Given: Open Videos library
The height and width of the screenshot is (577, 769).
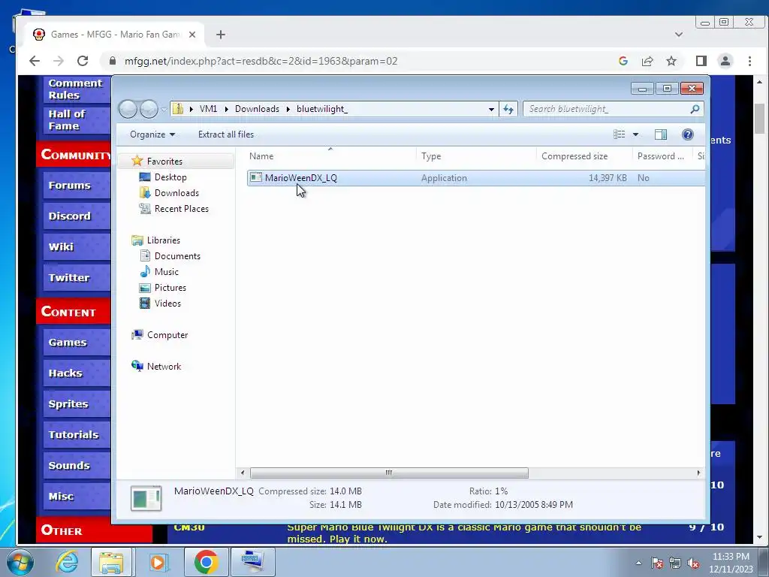Looking at the screenshot, I should pos(167,304).
